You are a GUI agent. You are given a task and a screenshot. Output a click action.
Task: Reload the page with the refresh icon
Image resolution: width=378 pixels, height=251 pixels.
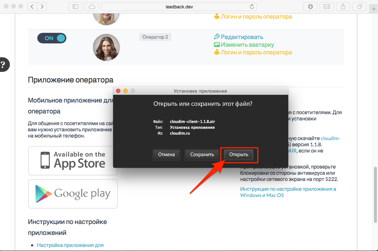252,7
